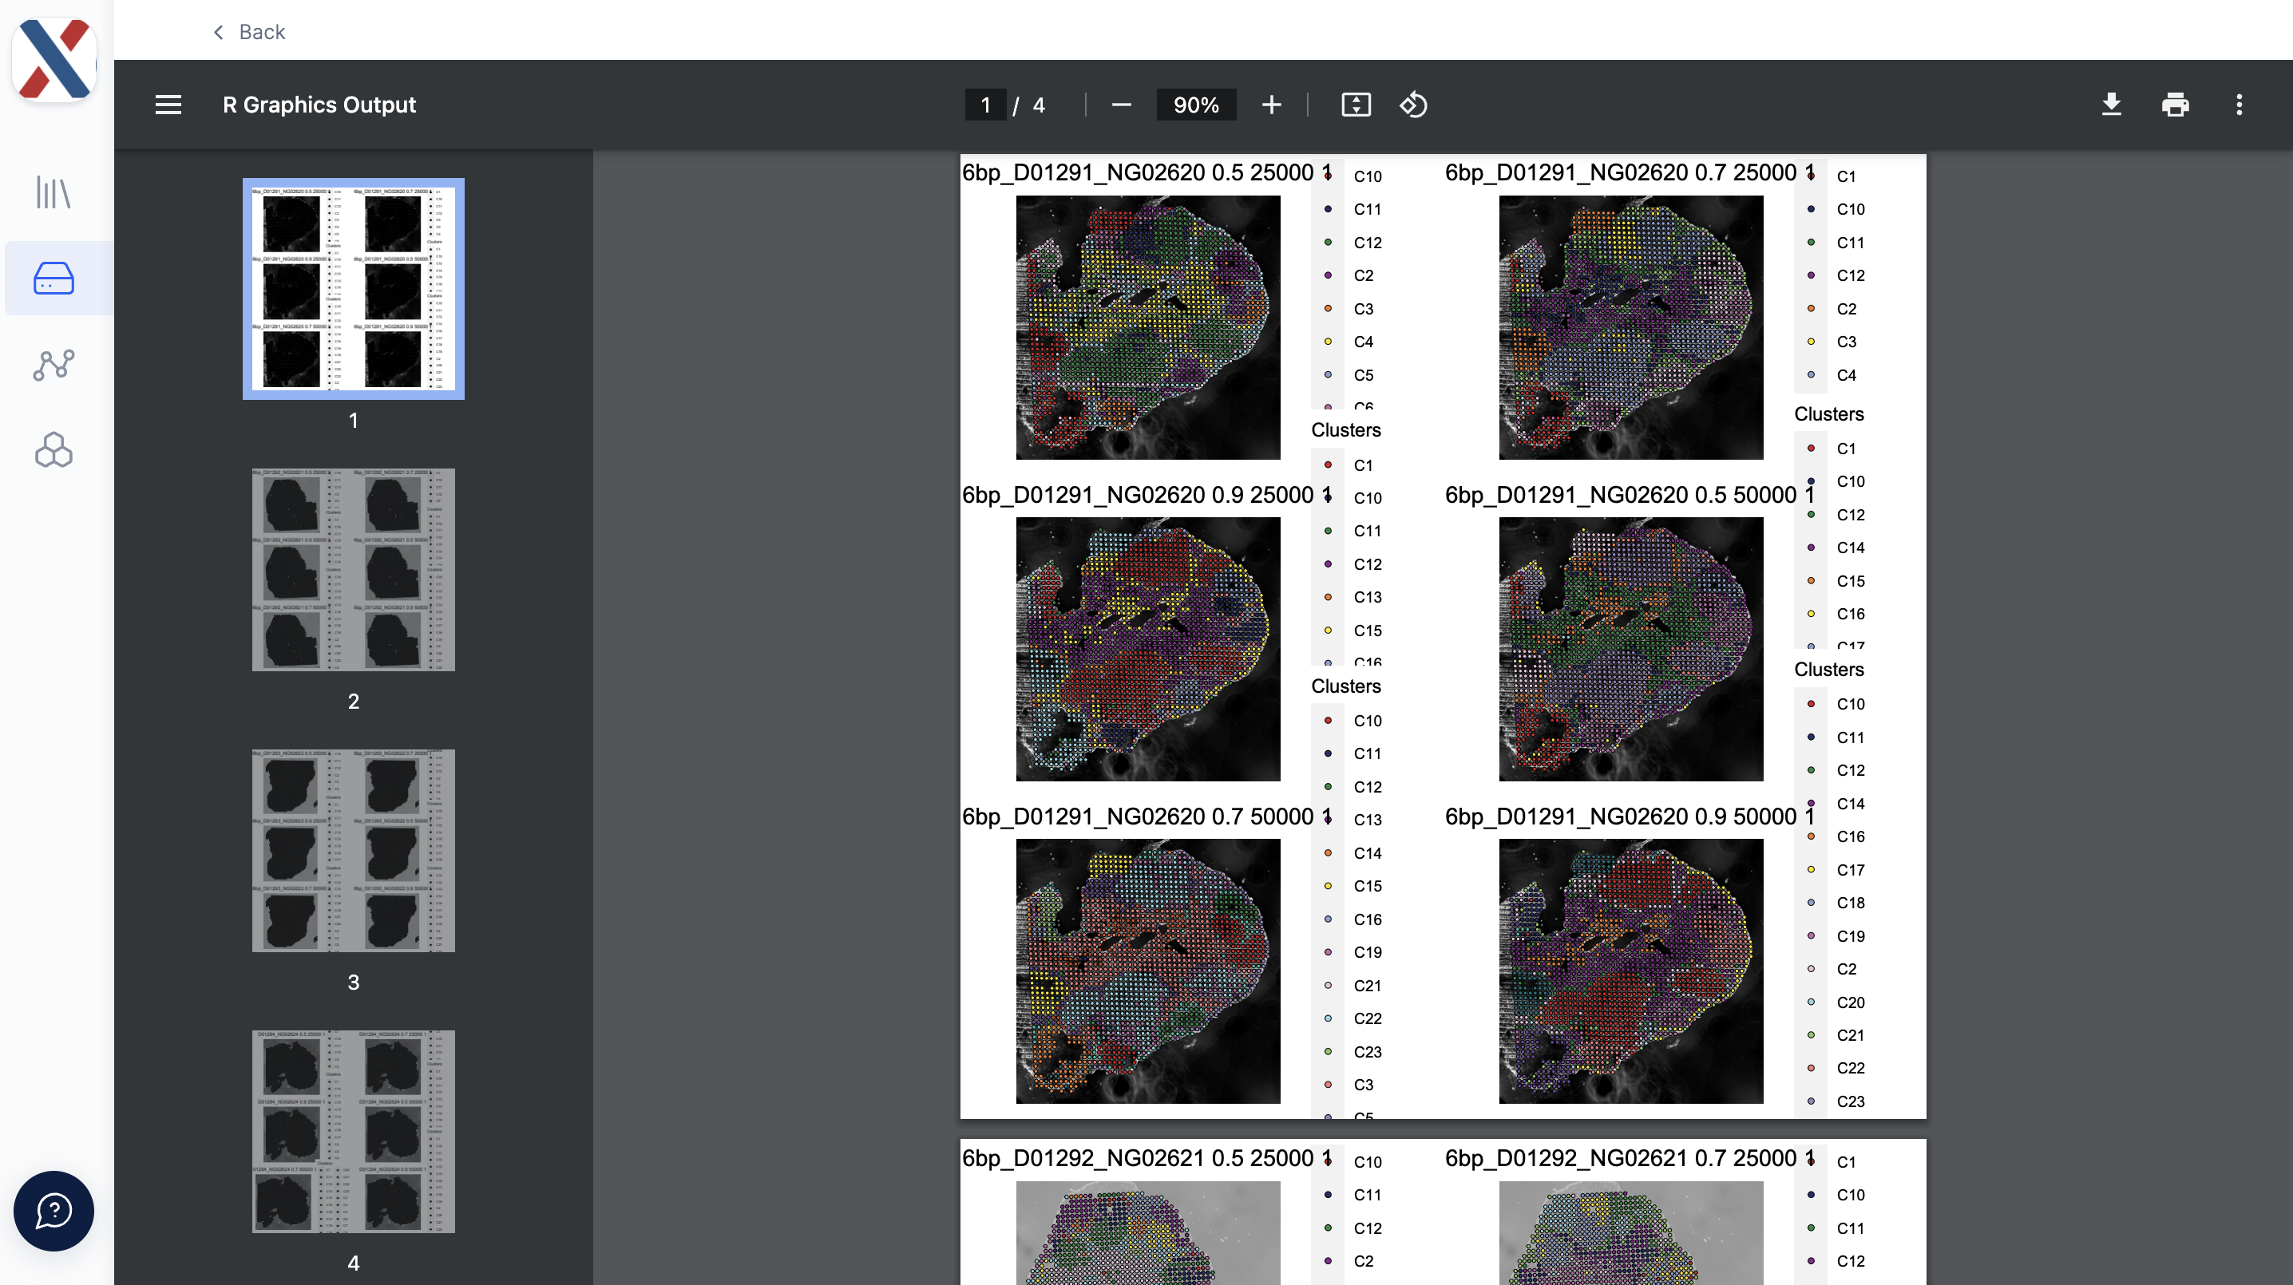Open the more actions three-dot menu

[2239, 105]
